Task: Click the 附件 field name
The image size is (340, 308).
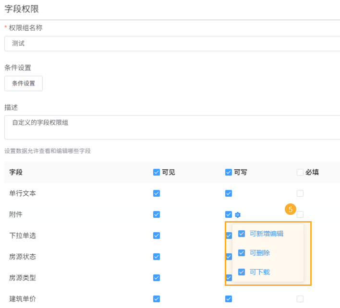Action: pos(16,214)
